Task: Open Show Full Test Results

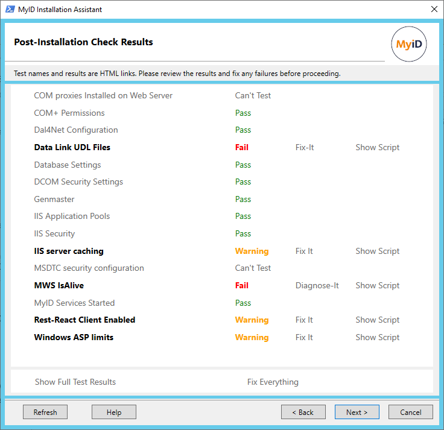Action: pos(75,382)
